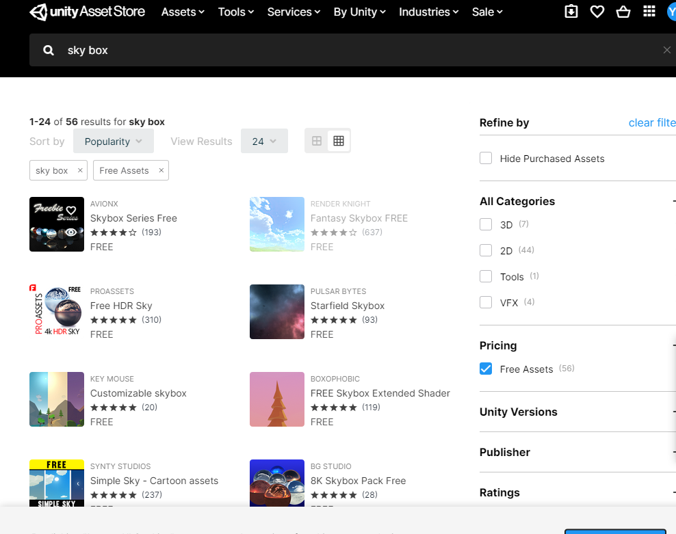Open the Sort by Popularity dropdown

(x=114, y=141)
